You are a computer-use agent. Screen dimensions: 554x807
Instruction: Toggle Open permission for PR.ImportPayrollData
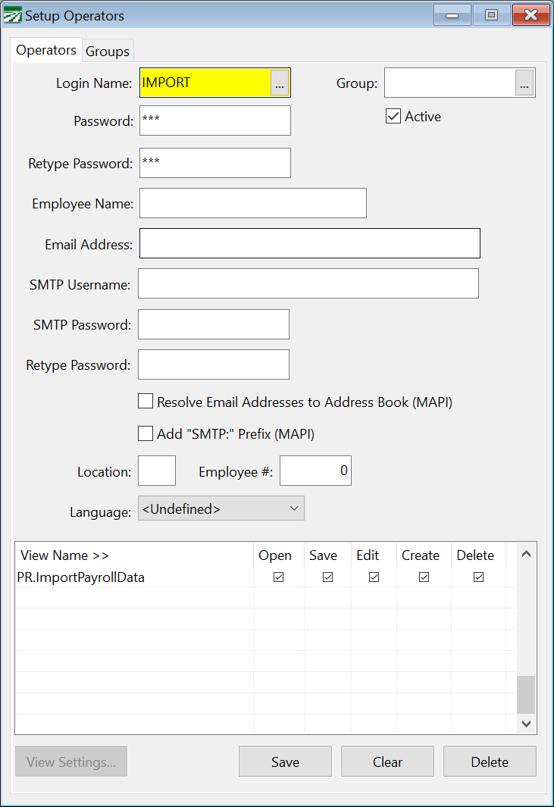278,577
